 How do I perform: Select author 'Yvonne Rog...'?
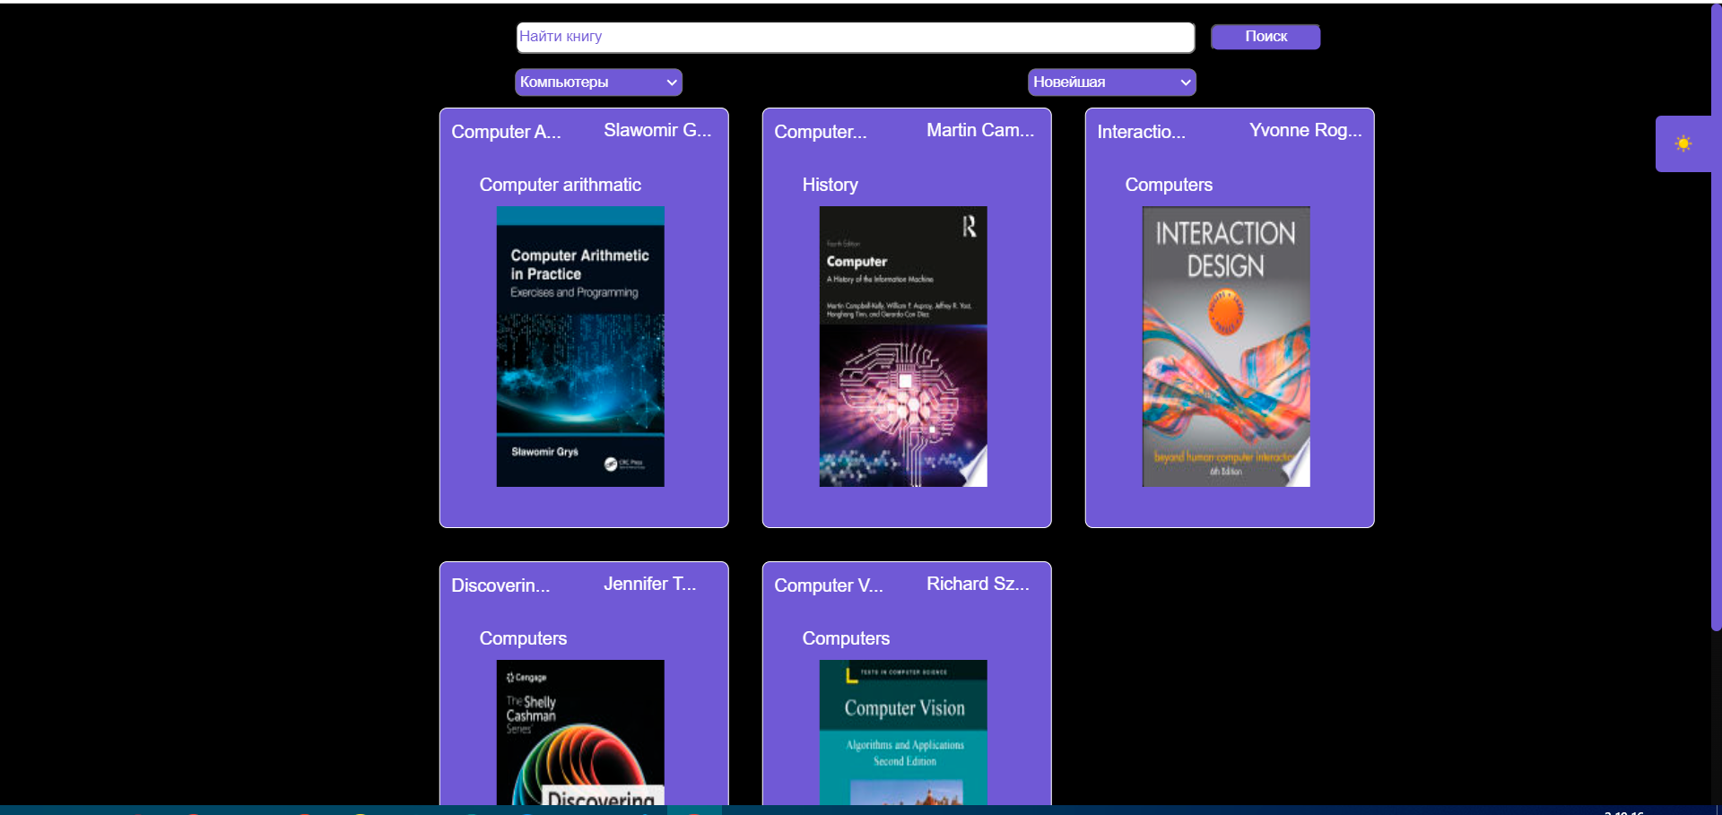coord(1305,130)
